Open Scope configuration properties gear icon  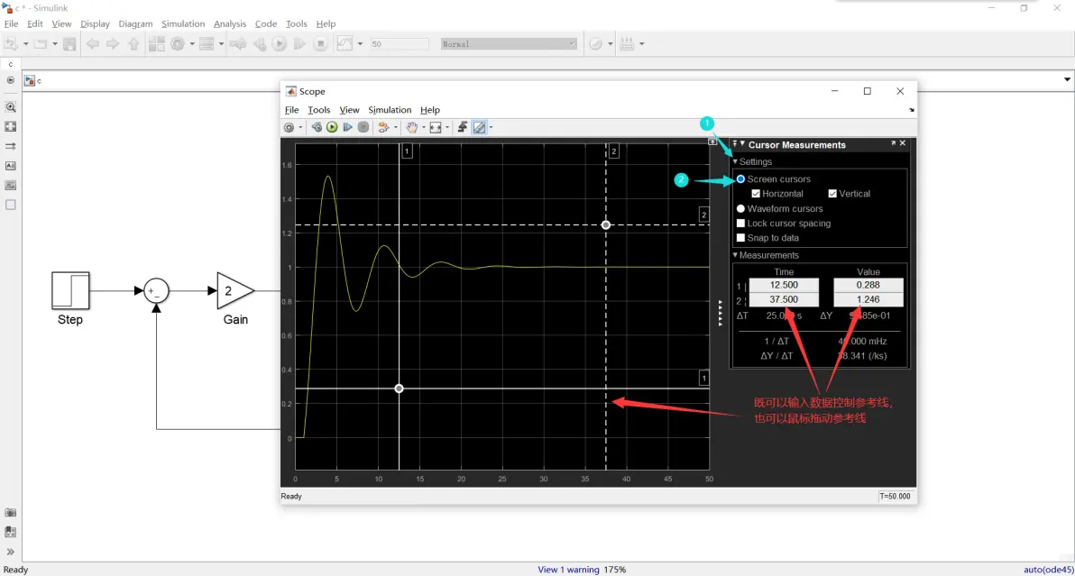(x=289, y=127)
